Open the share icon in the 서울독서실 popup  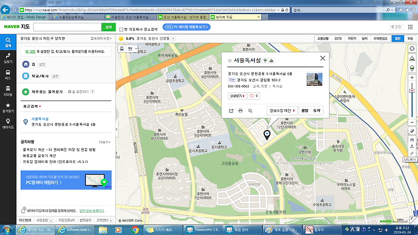(x=231, y=111)
